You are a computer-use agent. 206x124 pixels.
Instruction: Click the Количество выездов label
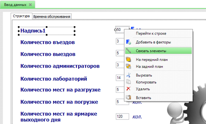(48, 54)
